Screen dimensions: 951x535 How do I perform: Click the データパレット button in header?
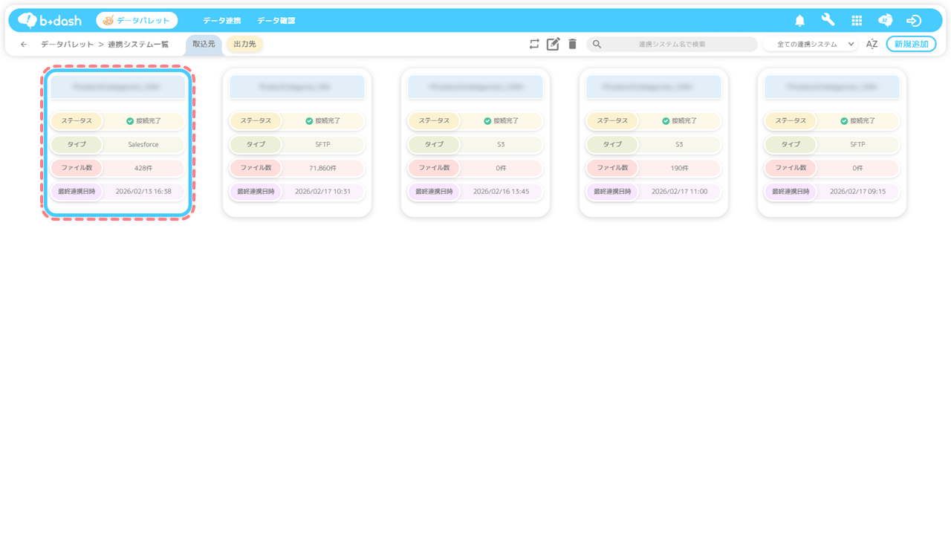pyautogui.click(x=137, y=21)
